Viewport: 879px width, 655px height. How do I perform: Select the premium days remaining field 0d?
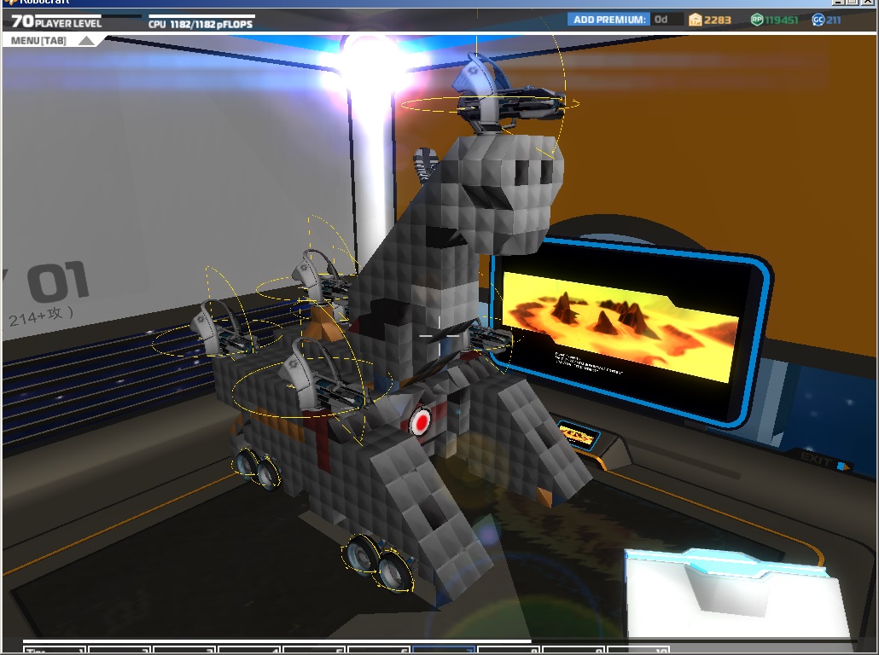pos(667,20)
